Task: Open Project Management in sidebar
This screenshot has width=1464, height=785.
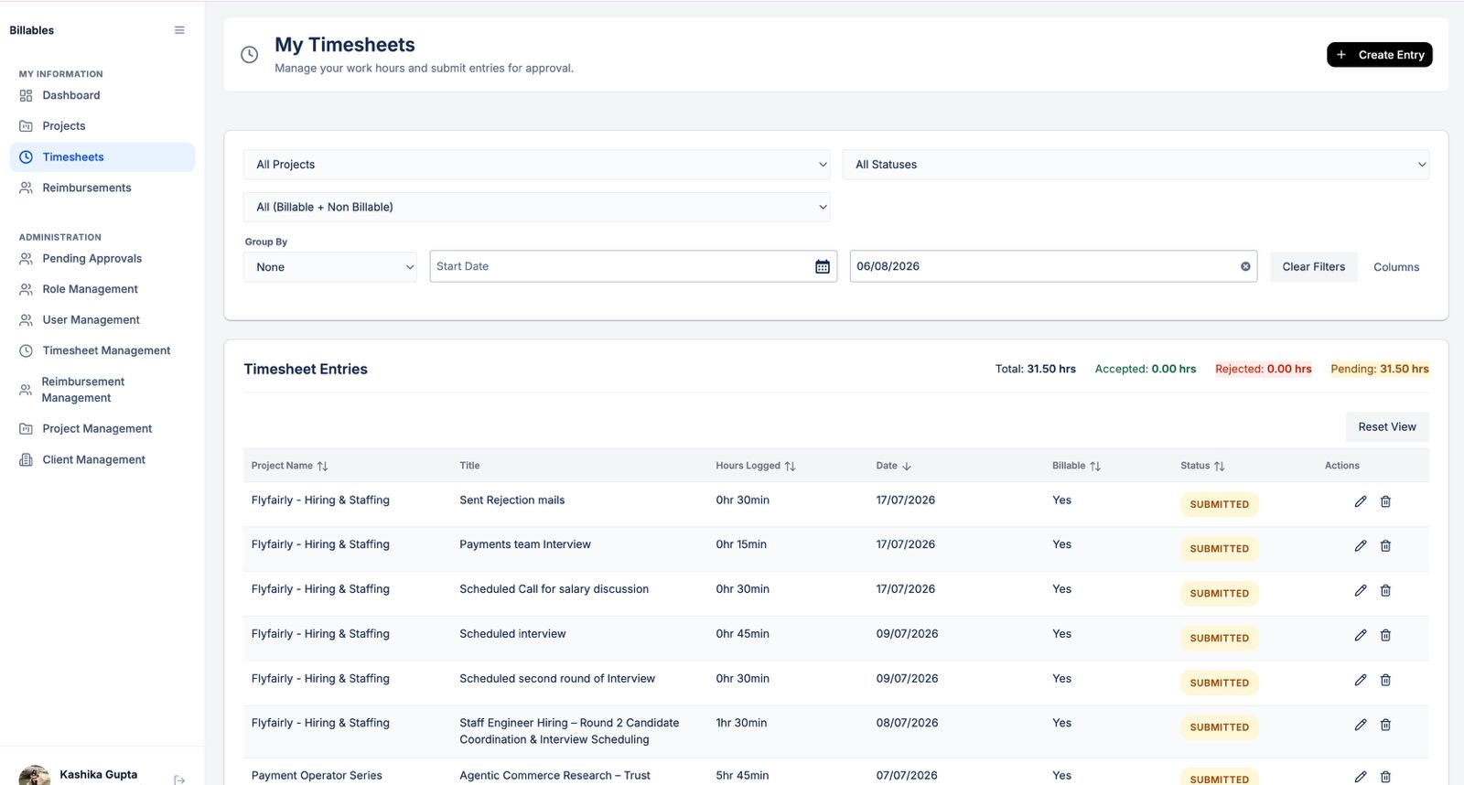Action: tap(102, 429)
